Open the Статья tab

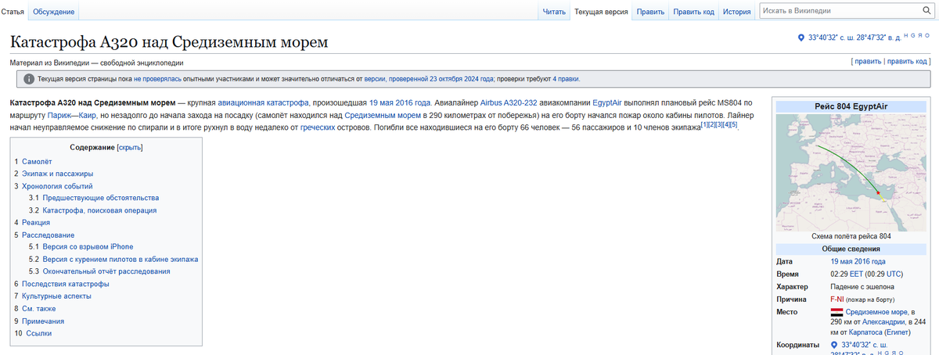tap(13, 12)
